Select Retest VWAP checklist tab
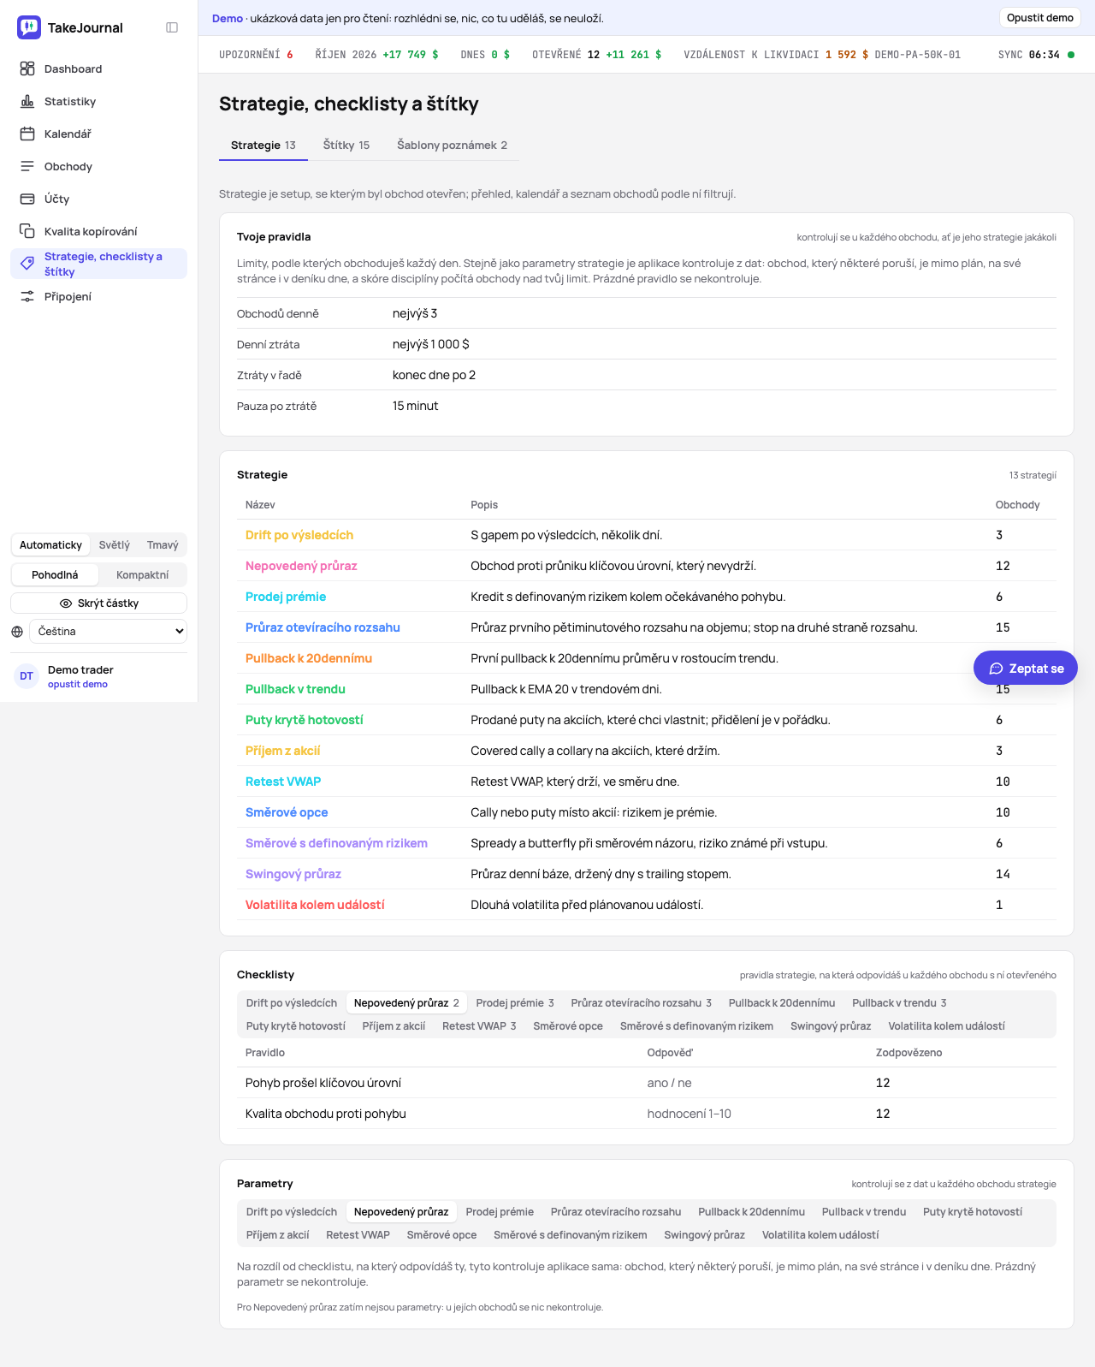 coord(479,1026)
